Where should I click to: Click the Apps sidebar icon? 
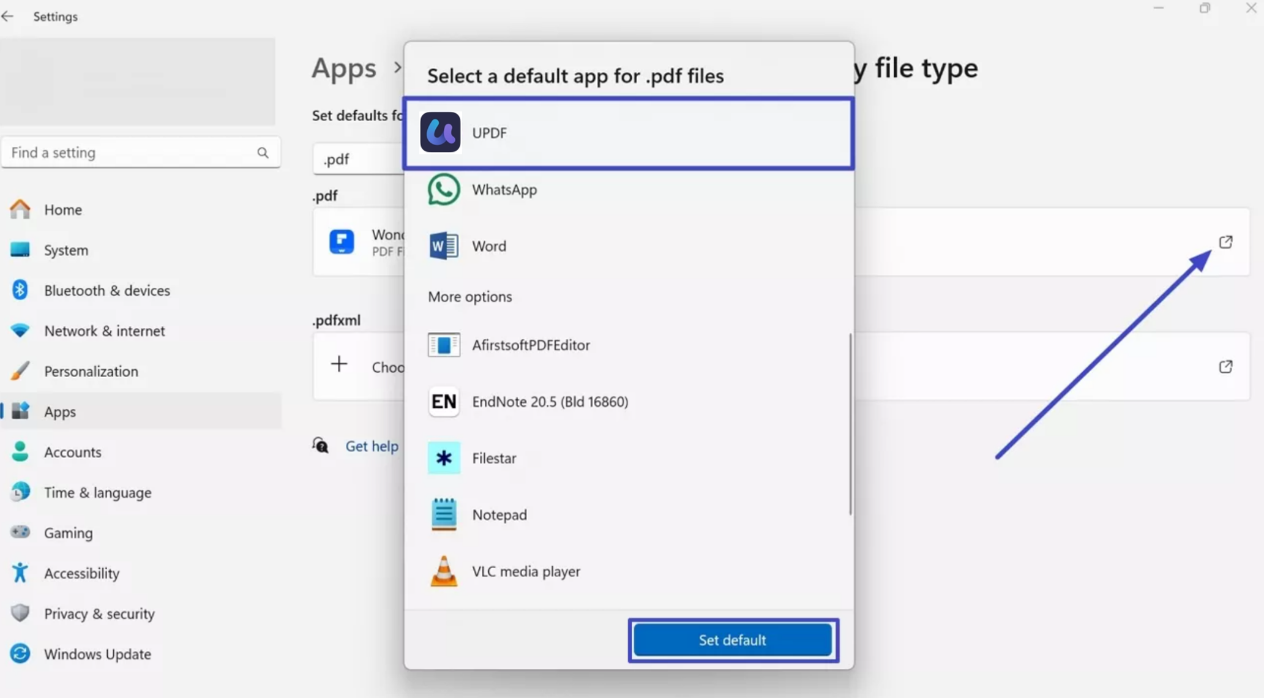(20, 411)
